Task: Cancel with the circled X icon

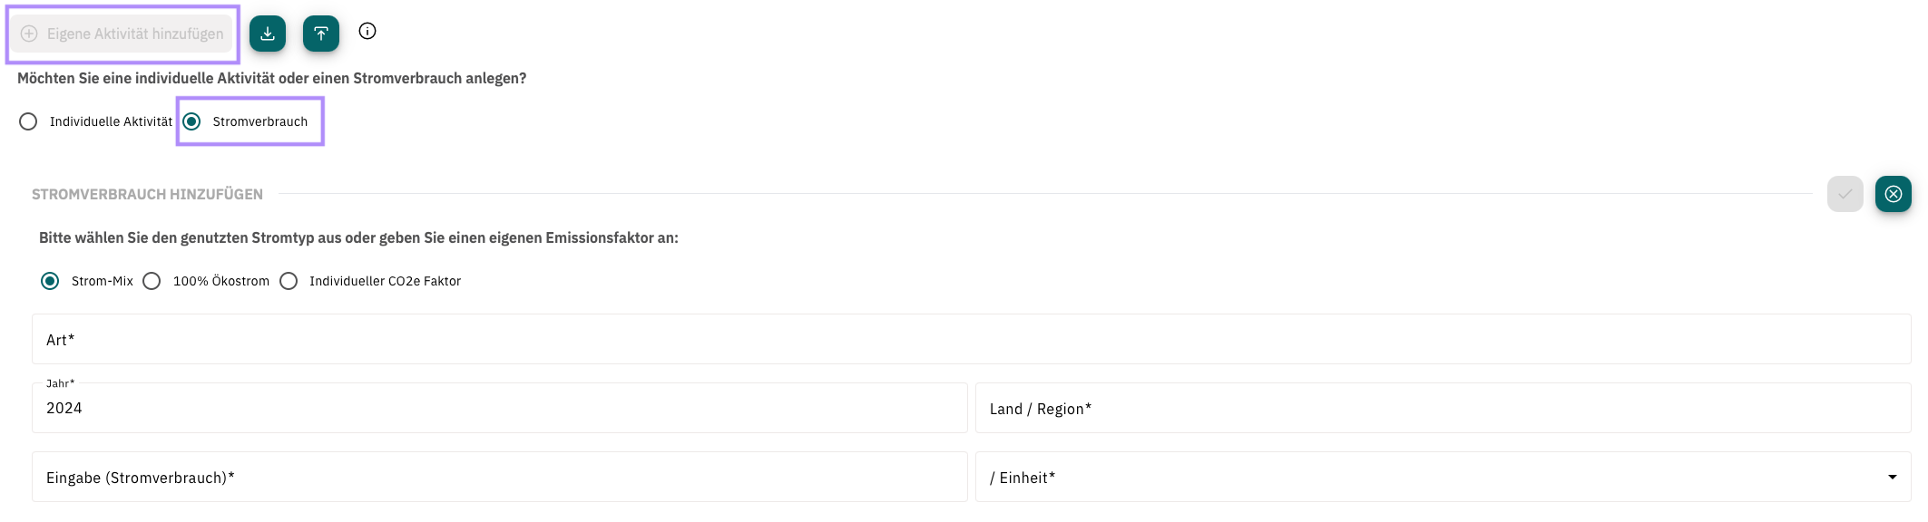Action: [1894, 194]
